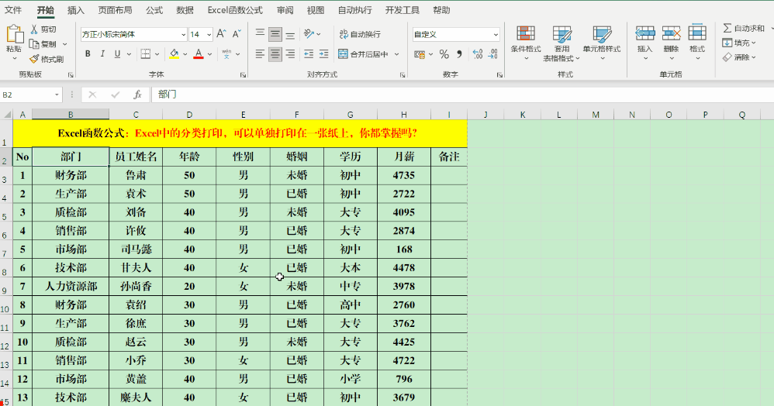The height and width of the screenshot is (406, 774).
Task: Select column H header
Action: click(x=404, y=115)
